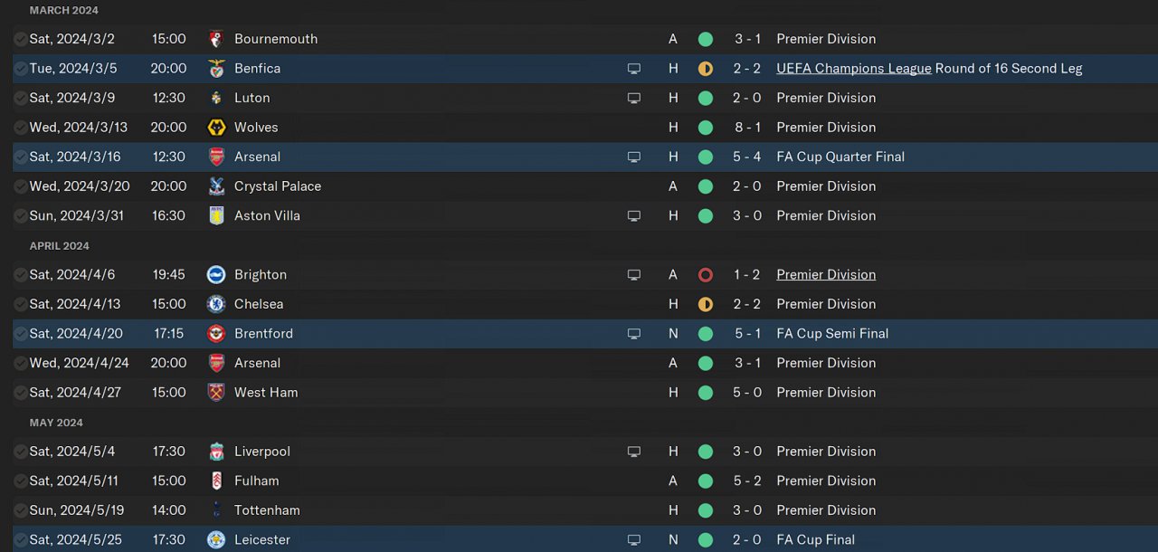Click the yellow draw indicator for Chelsea
The image size is (1158, 552).
pos(706,305)
